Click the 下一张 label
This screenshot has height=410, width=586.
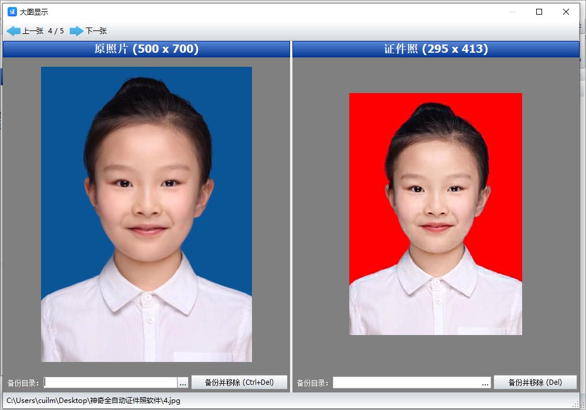pyautogui.click(x=96, y=31)
